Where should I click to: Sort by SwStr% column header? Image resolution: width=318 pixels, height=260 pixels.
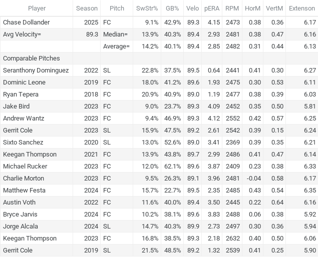147,8
